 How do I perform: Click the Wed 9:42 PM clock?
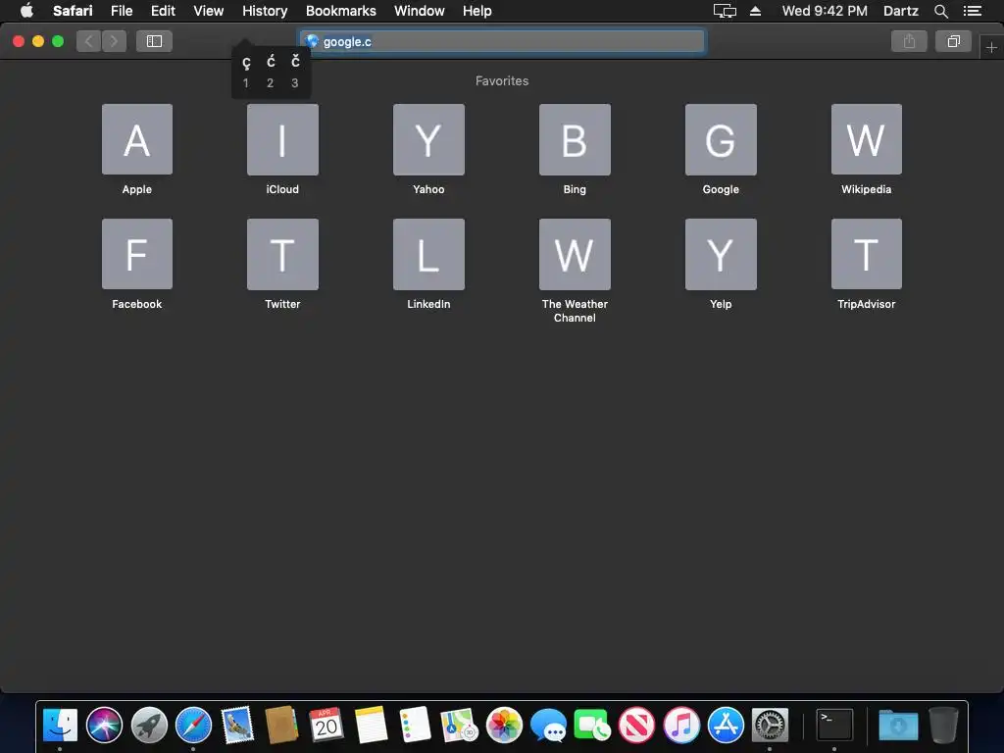[825, 11]
